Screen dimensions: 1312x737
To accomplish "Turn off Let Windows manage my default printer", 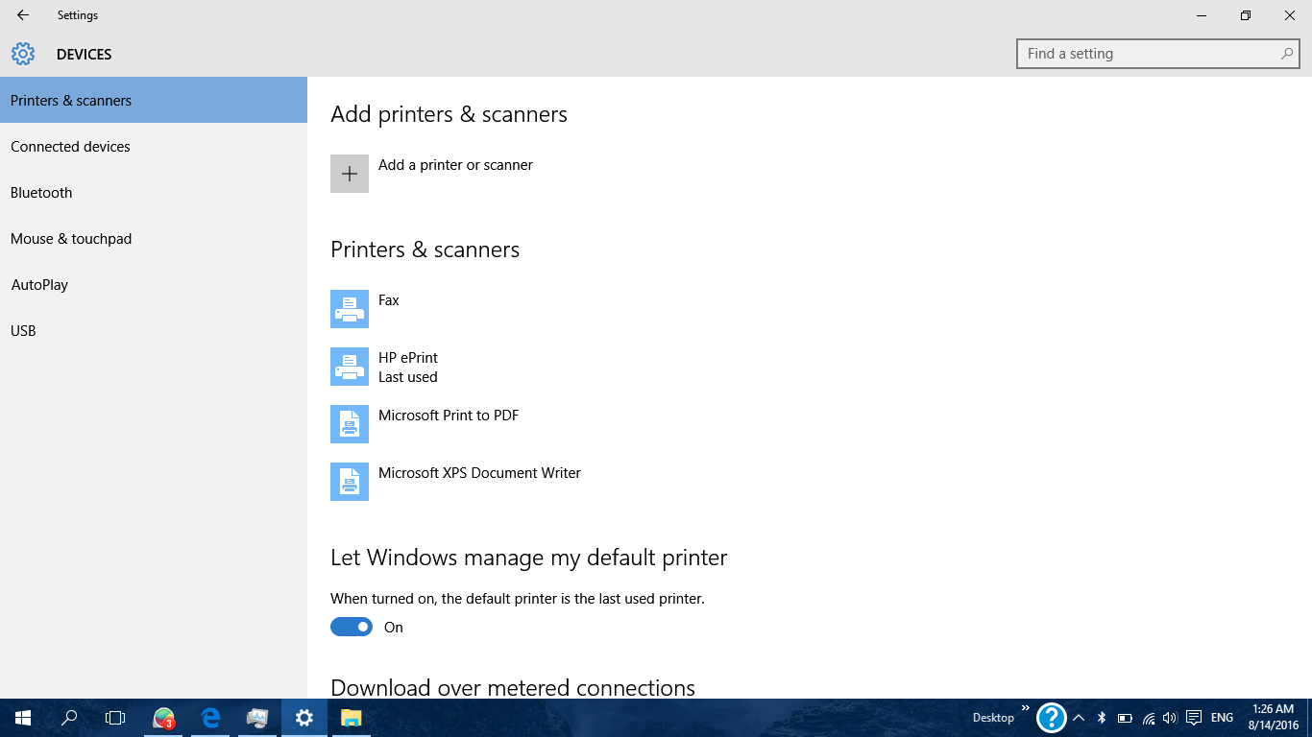I will (352, 627).
